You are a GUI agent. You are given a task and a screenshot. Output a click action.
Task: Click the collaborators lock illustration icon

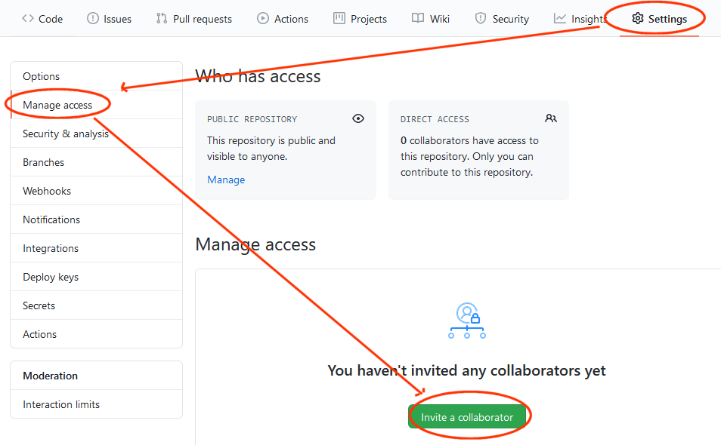pyautogui.click(x=467, y=321)
